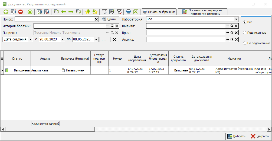Select the 'Подписанные' radio button
The image size is (272, 141).
point(245,33)
